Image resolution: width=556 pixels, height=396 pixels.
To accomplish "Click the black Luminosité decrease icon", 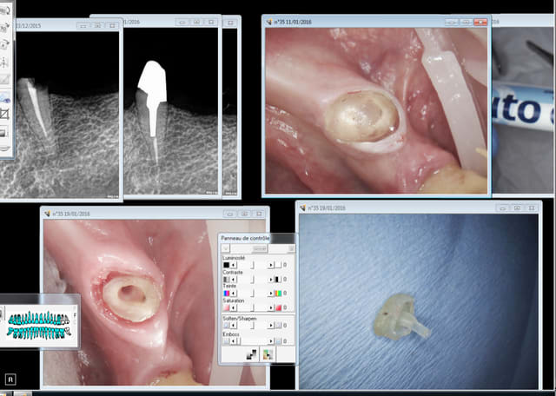I will [227, 264].
